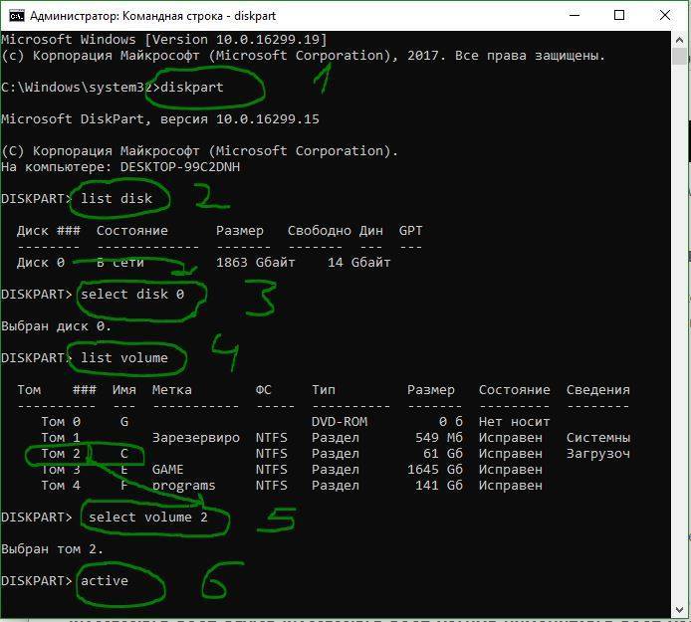The image size is (691, 622).
Task: Click the vertical scrollbar thumb
Action: pos(679,56)
